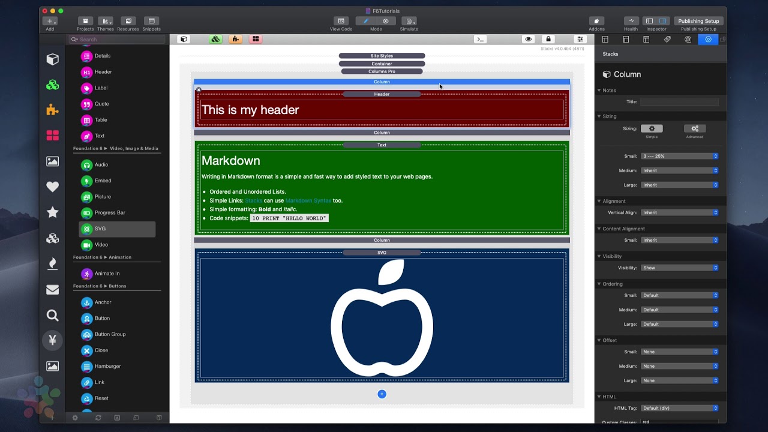Select the Audio stack icon
This screenshot has width=768, height=432.
[87, 165]
